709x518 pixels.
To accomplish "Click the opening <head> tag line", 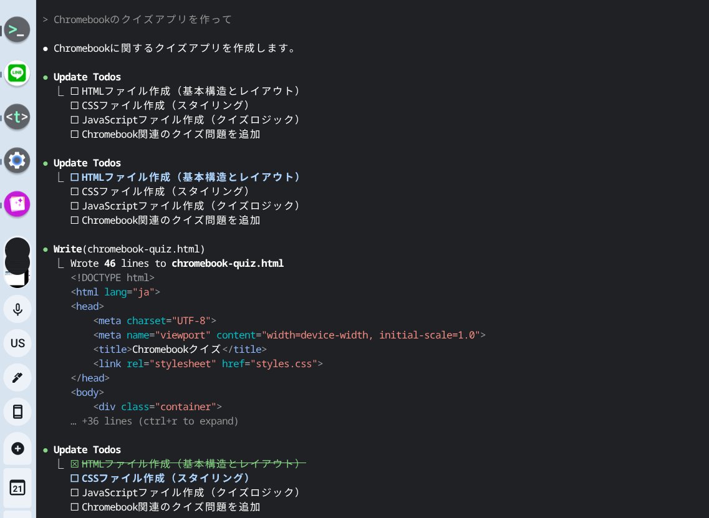I will pos(87,307).
